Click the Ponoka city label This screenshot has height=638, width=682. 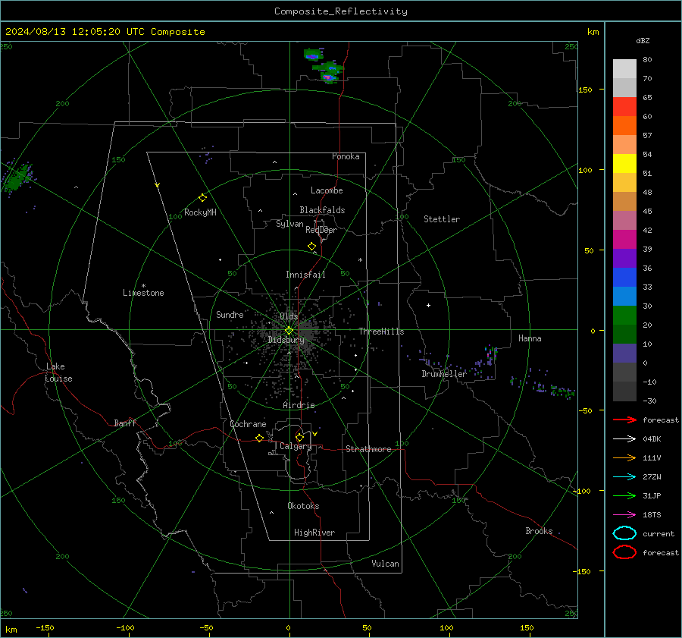click(x=346, y=156)
